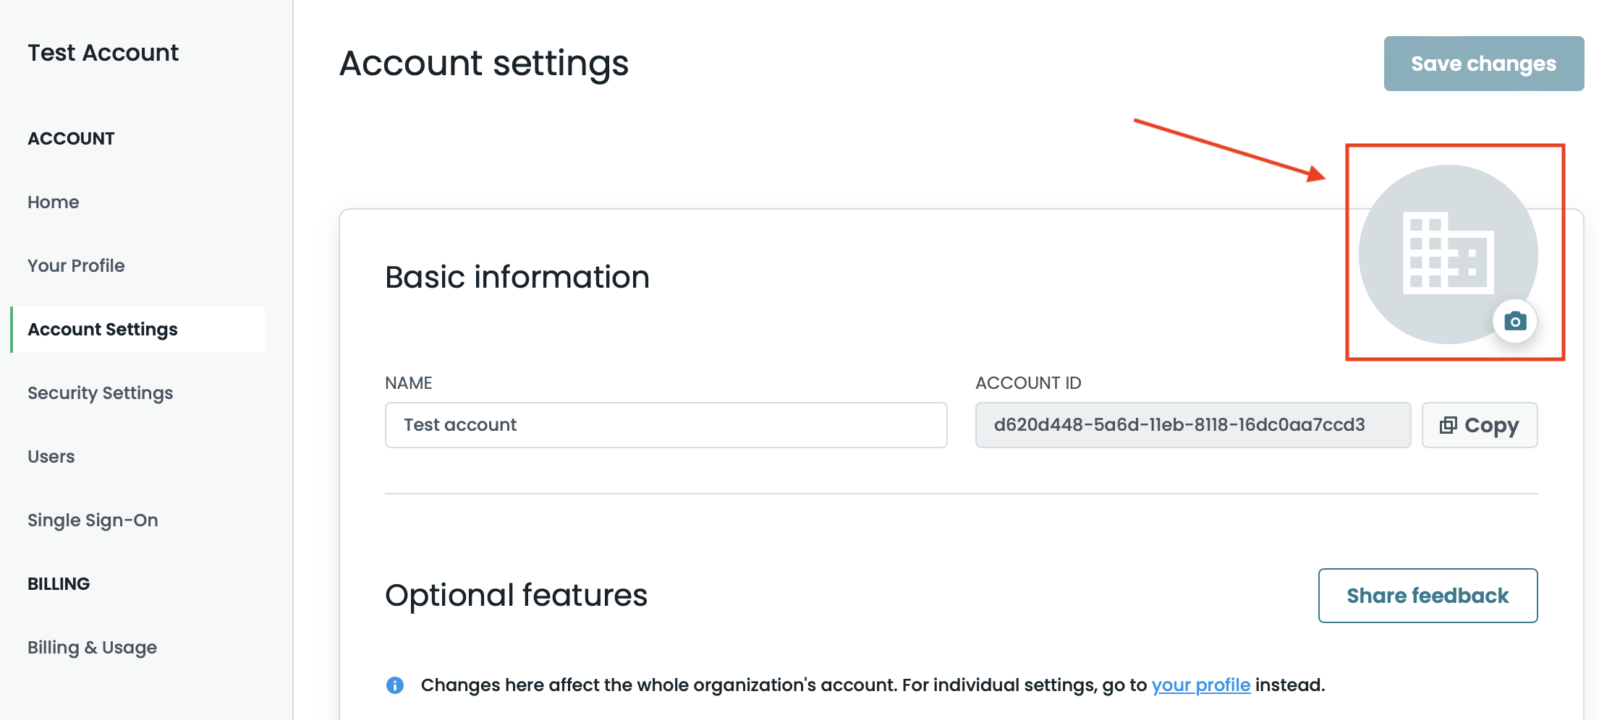Click the copy icon beside the Account ID
Viewport: 1599px width, 720px height.
click(1448, 425)
